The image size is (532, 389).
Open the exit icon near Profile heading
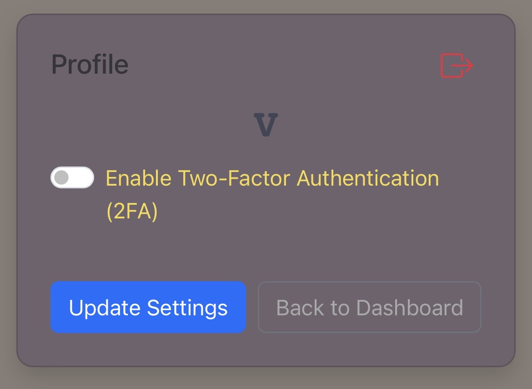coord(457,65)
